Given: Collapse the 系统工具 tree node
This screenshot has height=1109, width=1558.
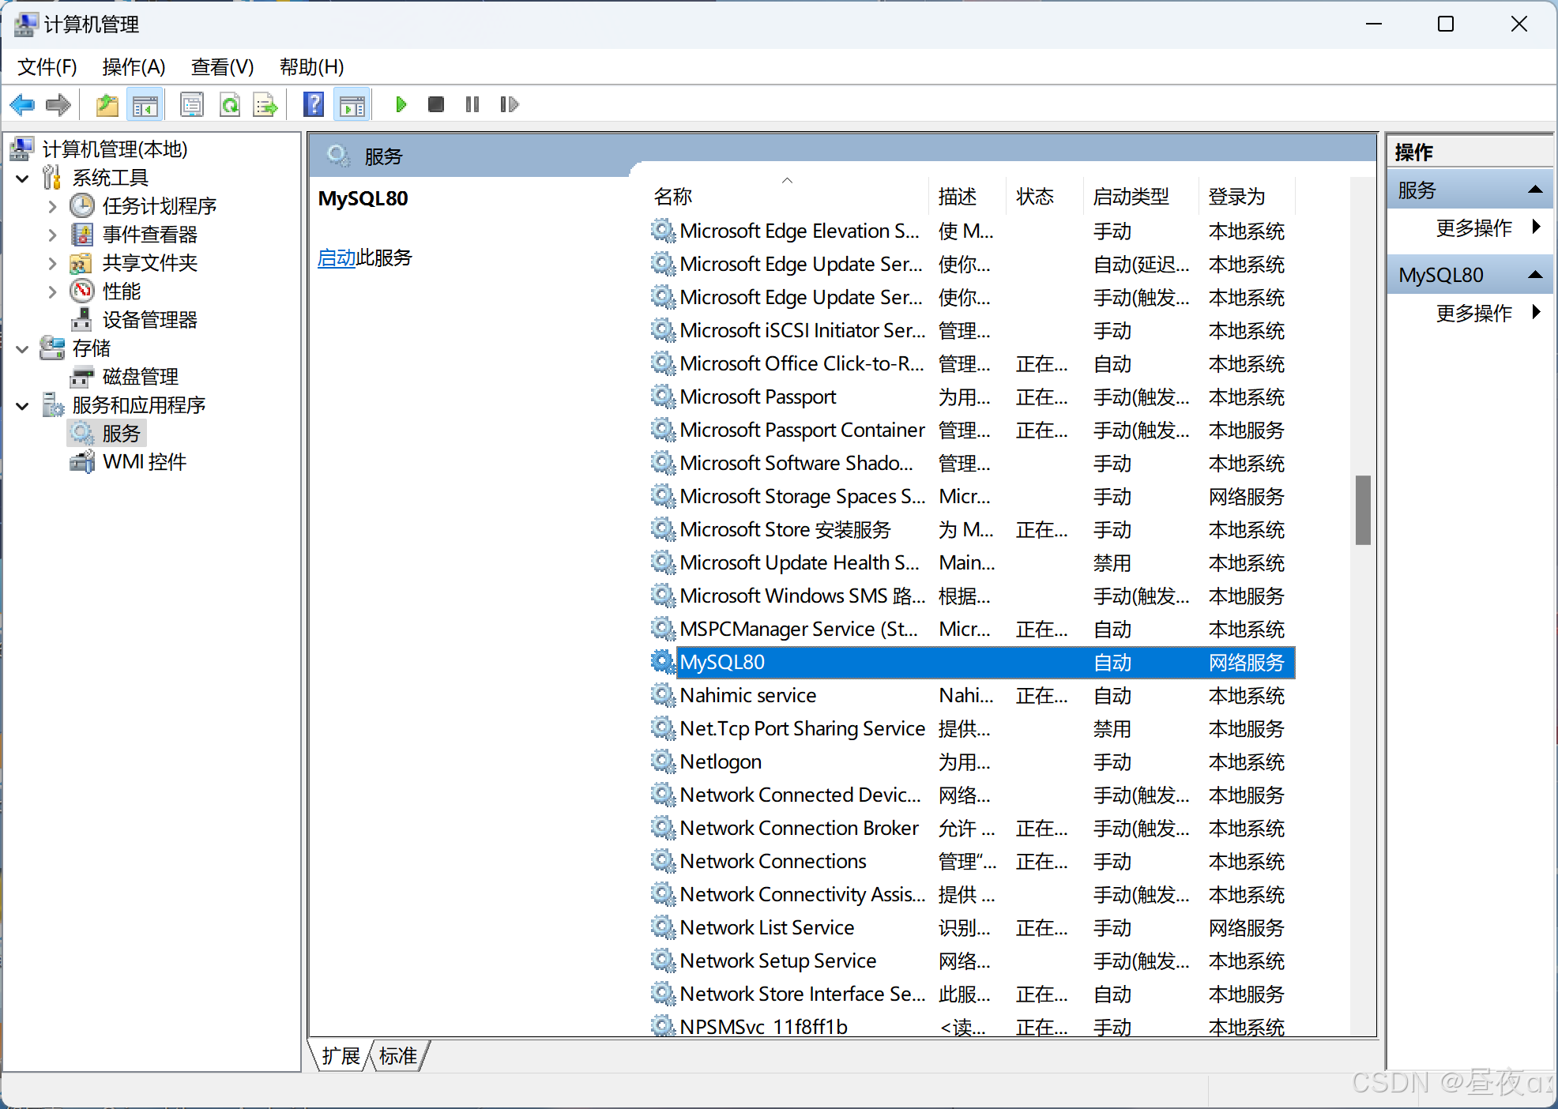Looking at the screenshot, I should click(23, 179).
